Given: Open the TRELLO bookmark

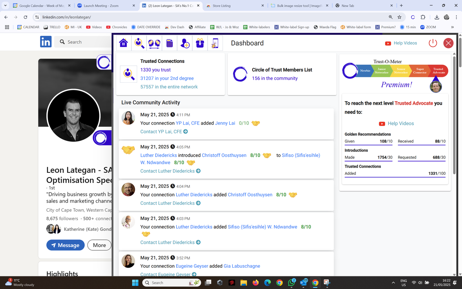Looking at the screenshot, I should (x=52, y=27).
